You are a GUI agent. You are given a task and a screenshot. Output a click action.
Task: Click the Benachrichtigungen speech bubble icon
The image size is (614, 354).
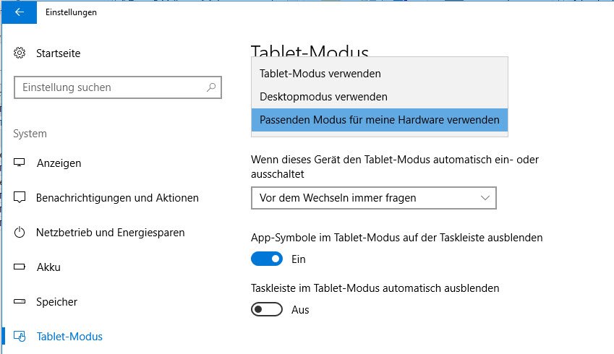point(20,198)
